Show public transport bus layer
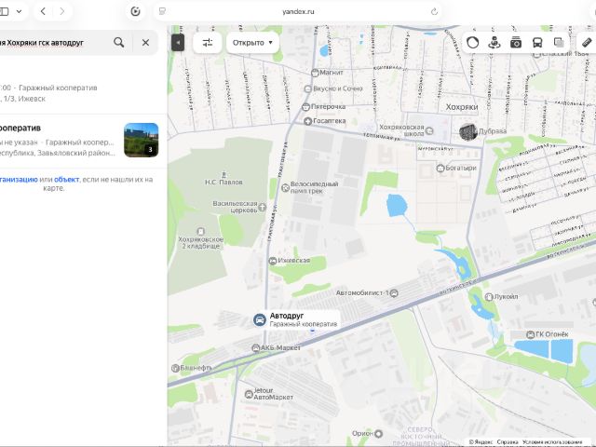This screenshot has width=596, height=447. coord(537,43)
